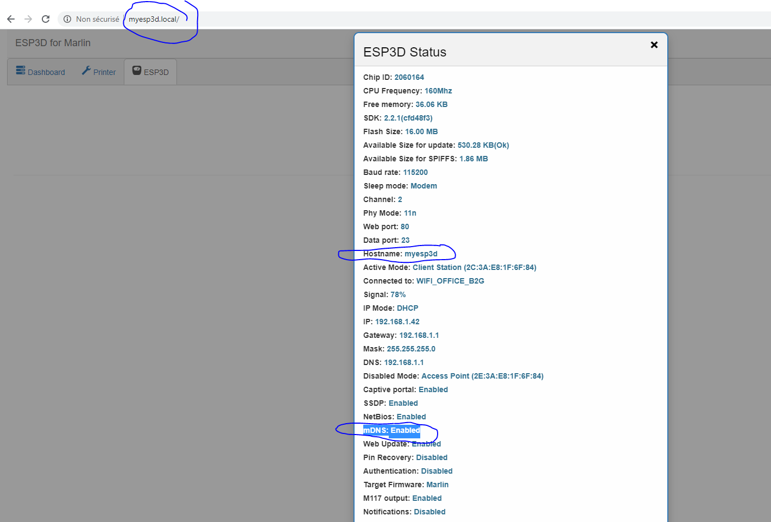Click the Chip ID value 2060164

point(409,77)
